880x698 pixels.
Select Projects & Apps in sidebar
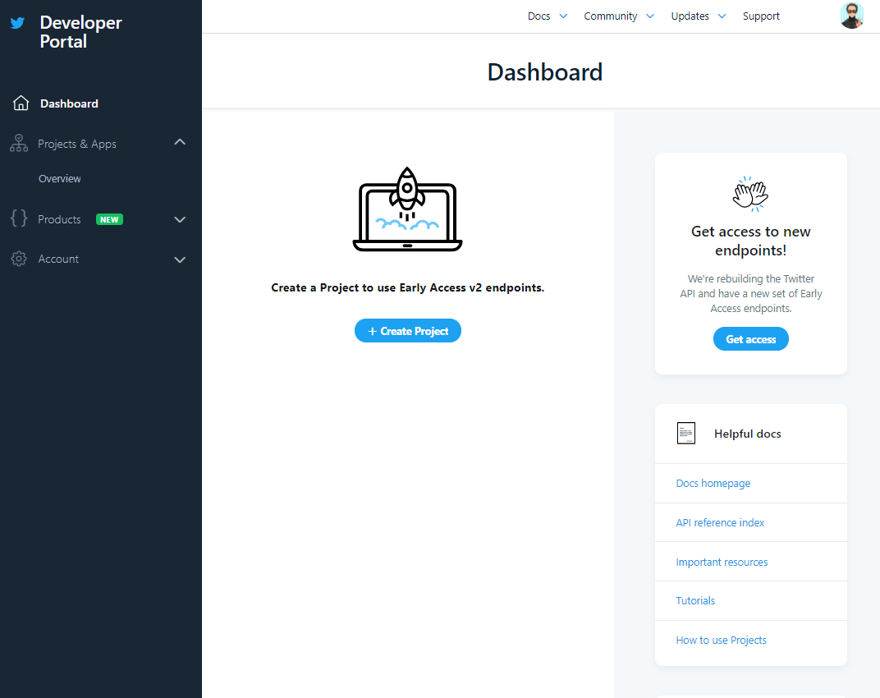tap(77, 144)
